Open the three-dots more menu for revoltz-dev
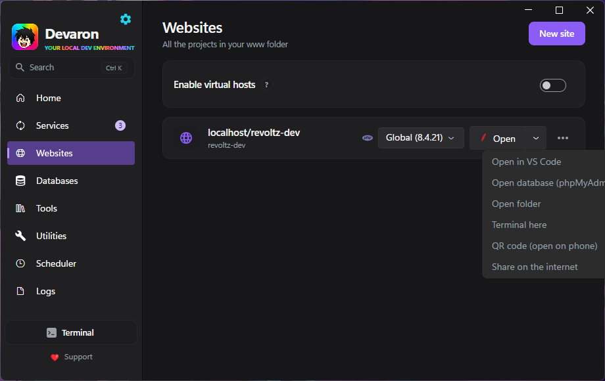Viewport: 605px width, 381px height. pos(562,138)
